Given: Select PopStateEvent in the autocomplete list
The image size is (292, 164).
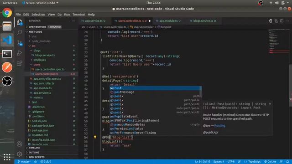Looking at the screenshot, I should coord(155,117).
